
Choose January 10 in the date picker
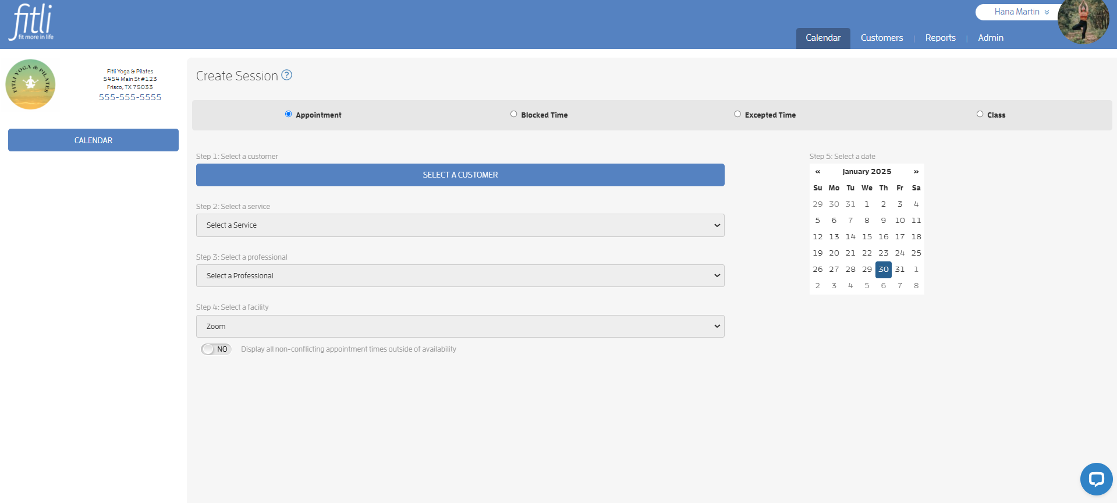[900, 221]
